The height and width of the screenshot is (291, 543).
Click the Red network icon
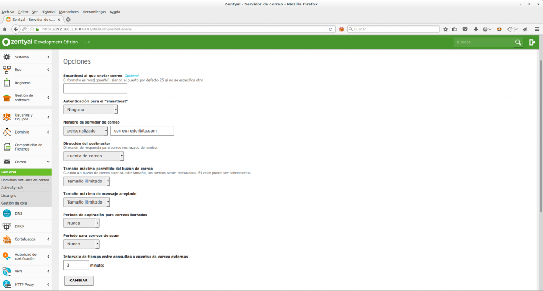7,69
